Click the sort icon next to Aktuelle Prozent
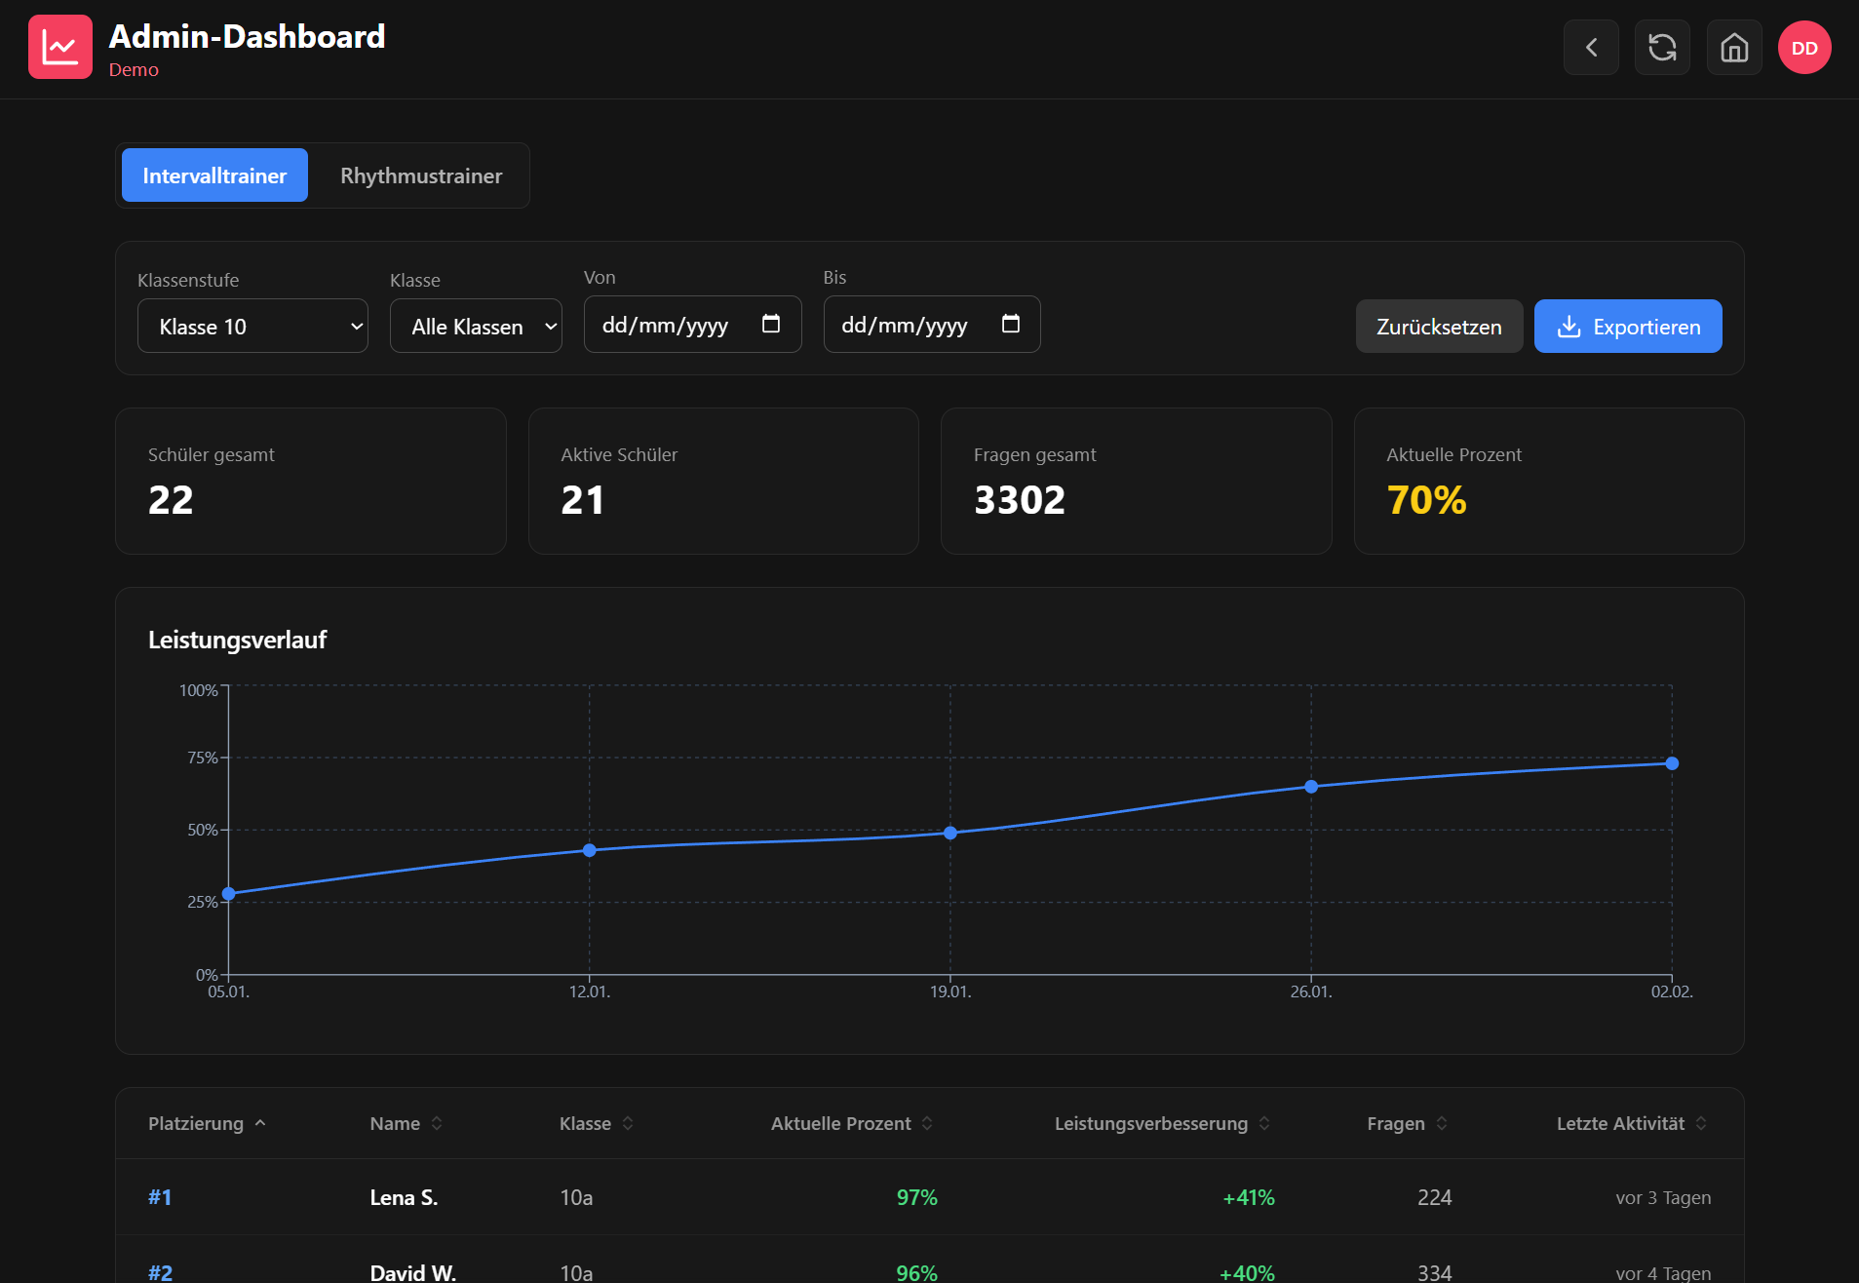 [928, 1123]
